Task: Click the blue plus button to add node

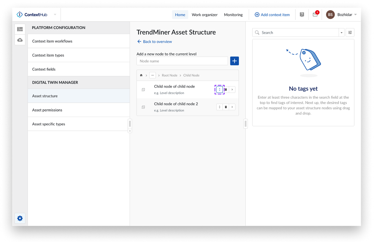Action: [234, 61]
